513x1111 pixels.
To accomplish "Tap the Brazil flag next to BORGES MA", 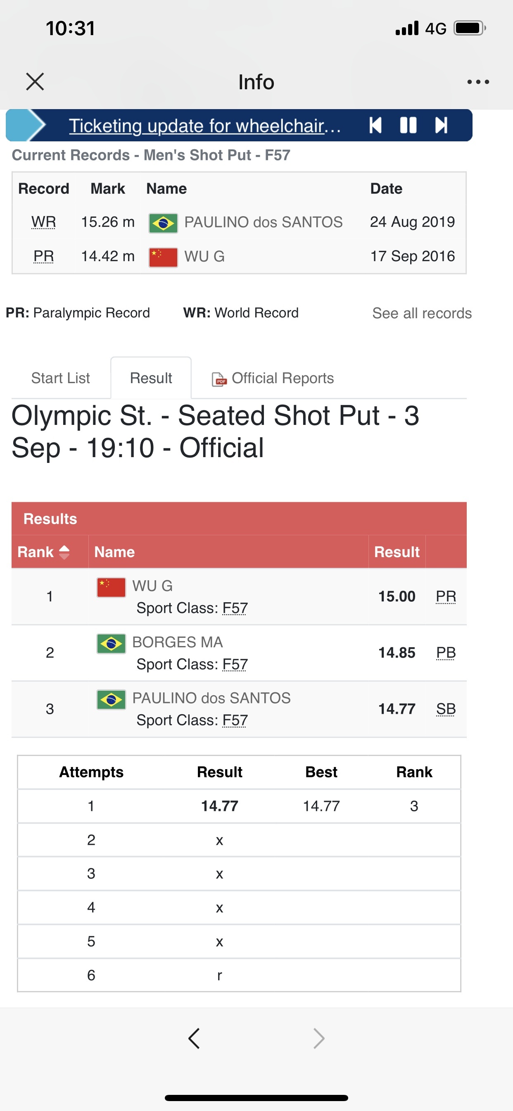I will [x=111, y=644].
